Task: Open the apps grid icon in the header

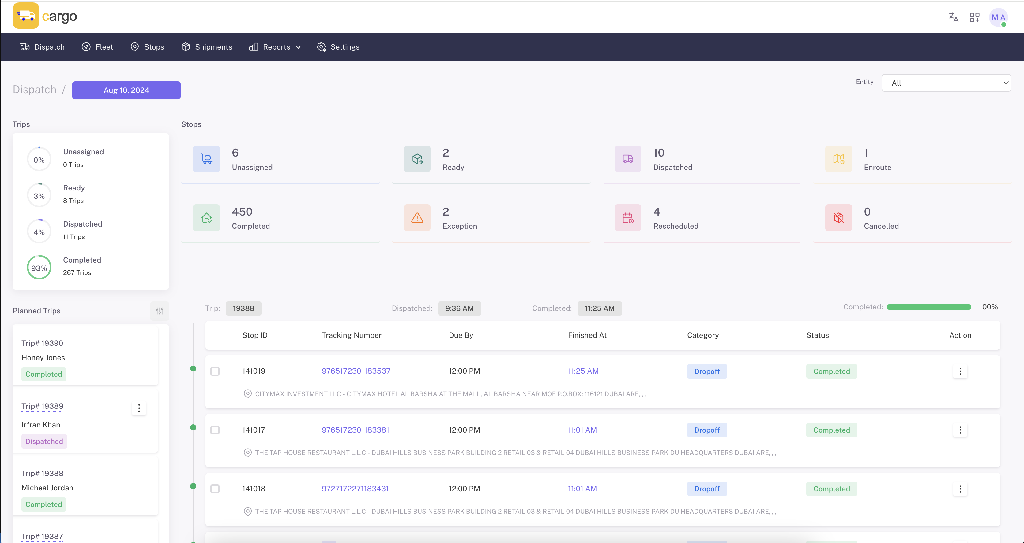Action: pos(975,17)
